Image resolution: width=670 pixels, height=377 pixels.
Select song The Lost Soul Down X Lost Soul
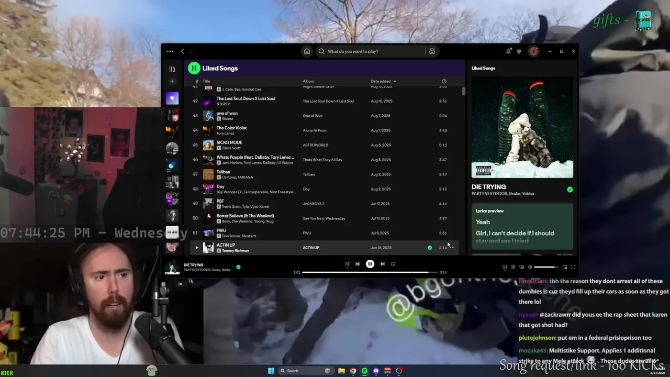(x=246, y=98)
